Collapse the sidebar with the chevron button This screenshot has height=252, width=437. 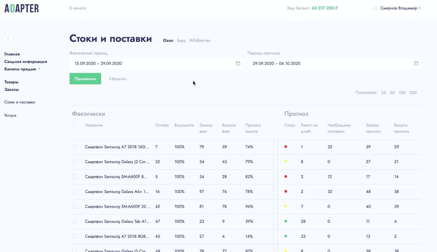coord(8,38)
